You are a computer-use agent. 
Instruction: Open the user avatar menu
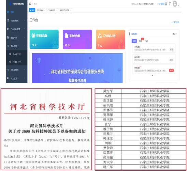click(x=175, y=4)
